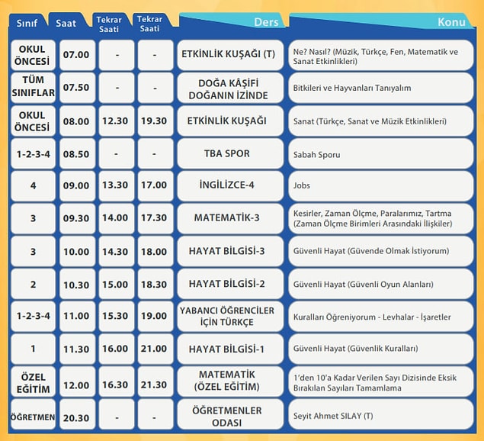Click the TÜM SINIFLAR class cell
The image size is (484, 441).
(x=34, y=88)
